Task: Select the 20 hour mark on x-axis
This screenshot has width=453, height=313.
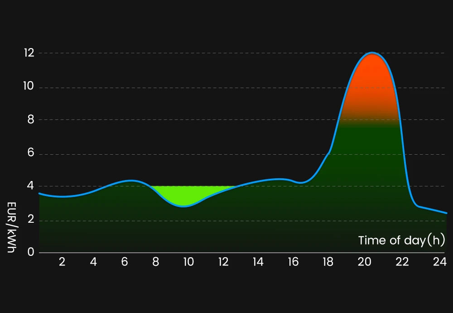Action: click(x=364, y=262)
